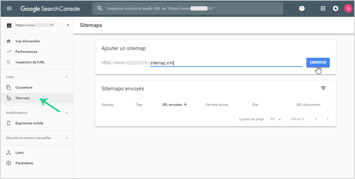Click the Sitemaps tree icon

[x=8, y=98]
